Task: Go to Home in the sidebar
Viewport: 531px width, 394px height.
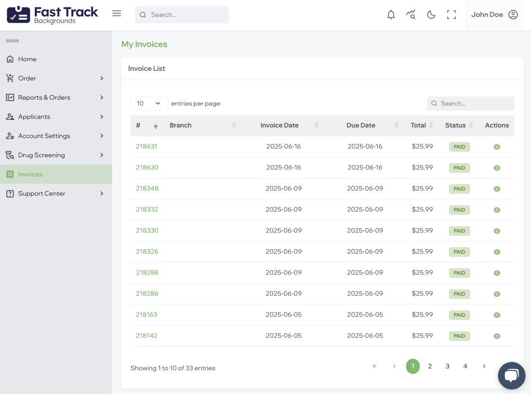Action: [x=27, y=59]
